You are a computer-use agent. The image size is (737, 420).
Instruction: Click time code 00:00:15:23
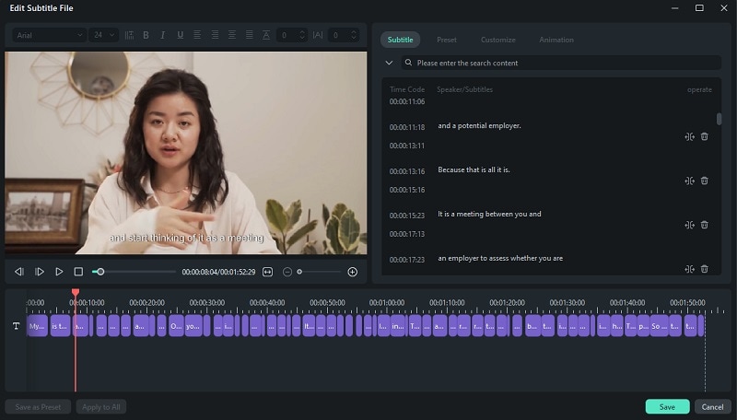407,216
